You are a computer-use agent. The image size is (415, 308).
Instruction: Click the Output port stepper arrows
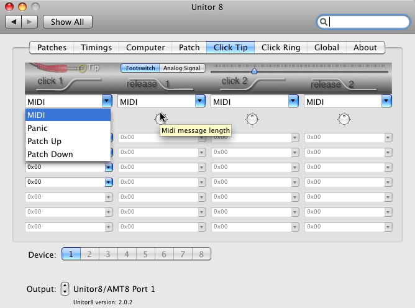click(65, 289)
